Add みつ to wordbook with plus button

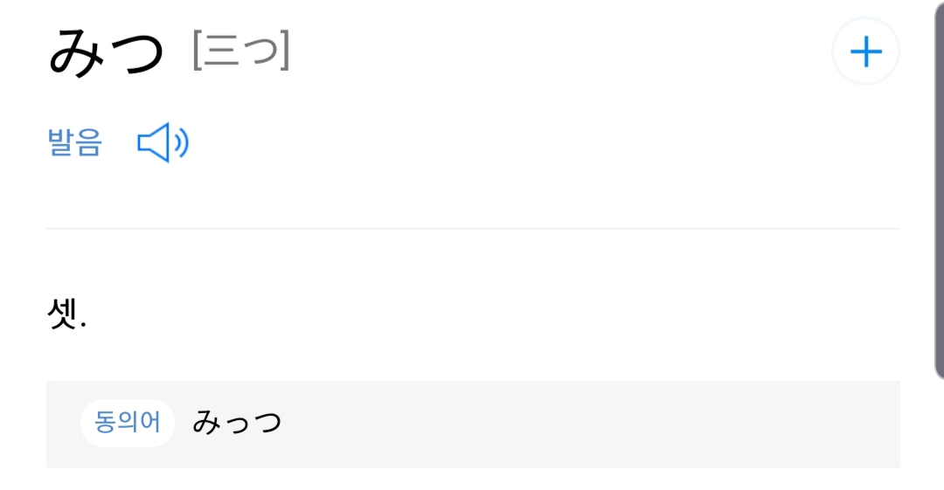point(865,52)
